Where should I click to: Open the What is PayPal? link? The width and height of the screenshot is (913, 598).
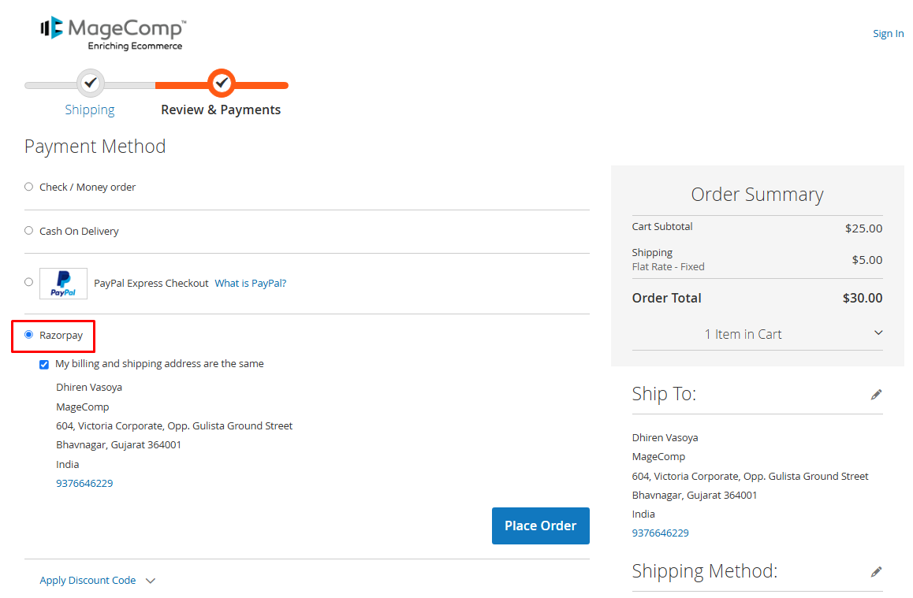[251, 284]
